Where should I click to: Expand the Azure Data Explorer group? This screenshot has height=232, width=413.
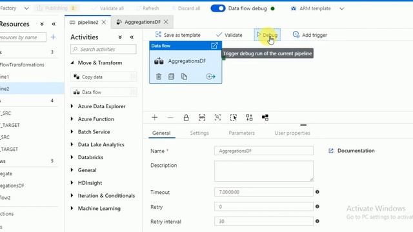click(72, 106)
